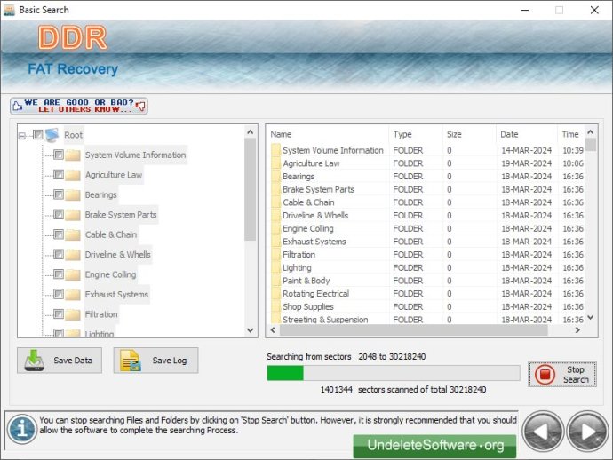Collapse the Root tree node
The width and height of the screenshot is (613, 460).
pyautogui.click(x=22, y=136)
